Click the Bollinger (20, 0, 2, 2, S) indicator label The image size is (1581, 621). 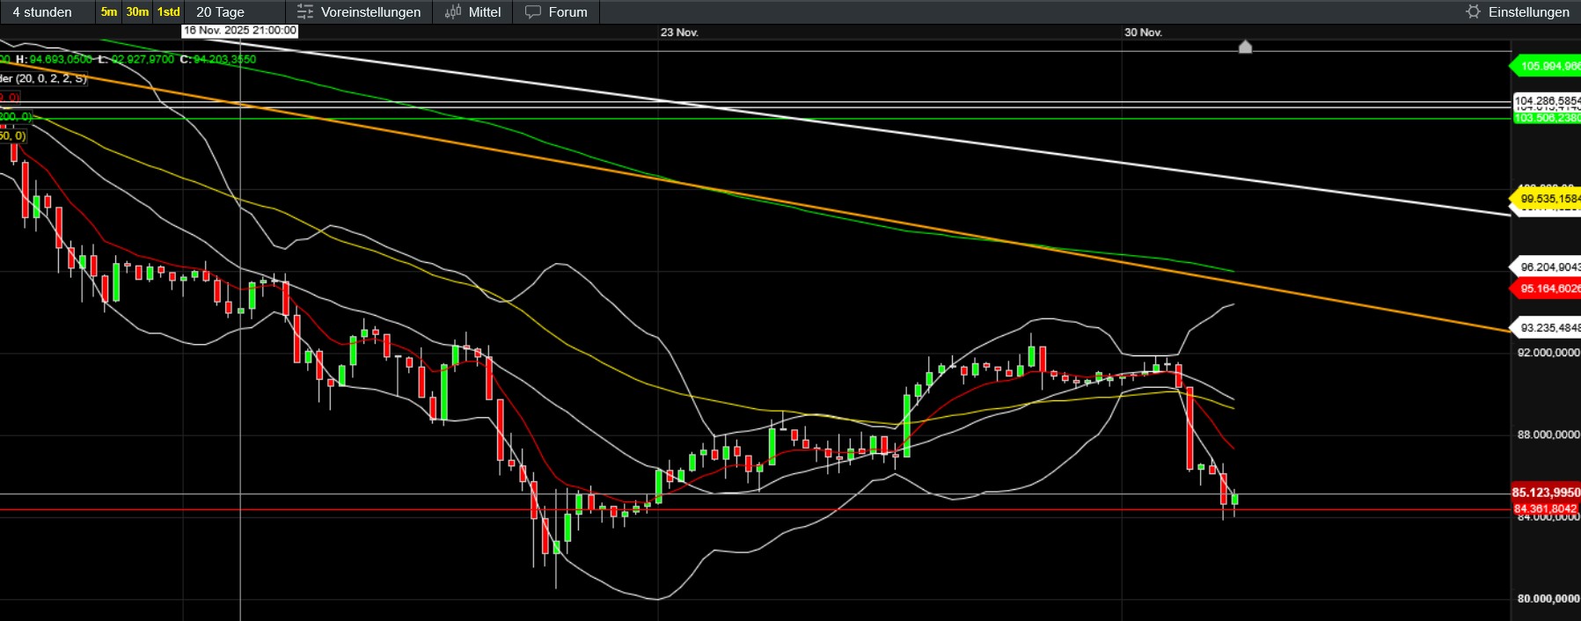[44, 78]
